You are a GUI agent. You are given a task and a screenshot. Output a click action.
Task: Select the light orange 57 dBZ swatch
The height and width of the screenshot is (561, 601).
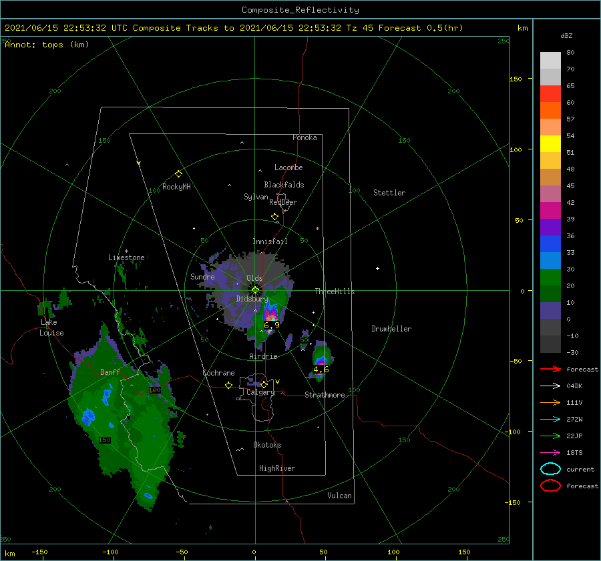point(550,127)
